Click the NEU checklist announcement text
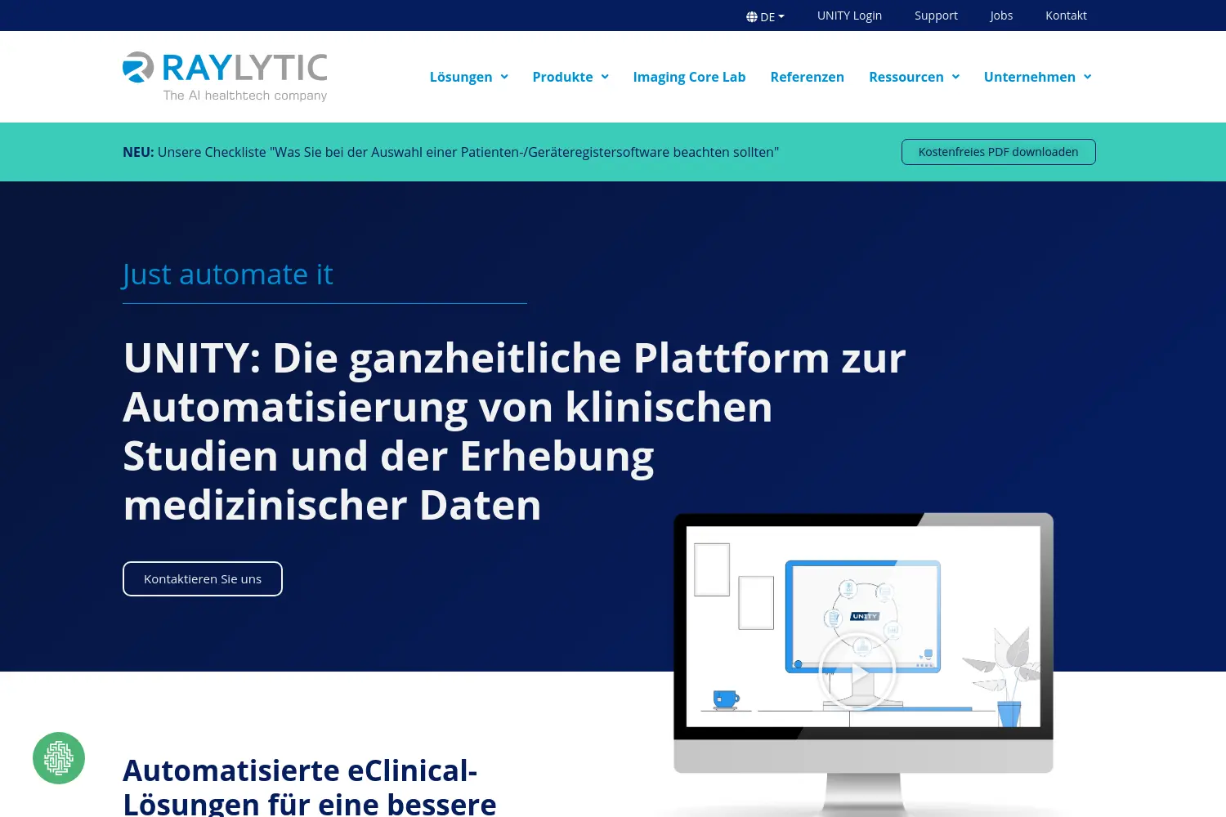Image resolution: width=1226 pixels, height=817 pixels. tap(450, 152)
